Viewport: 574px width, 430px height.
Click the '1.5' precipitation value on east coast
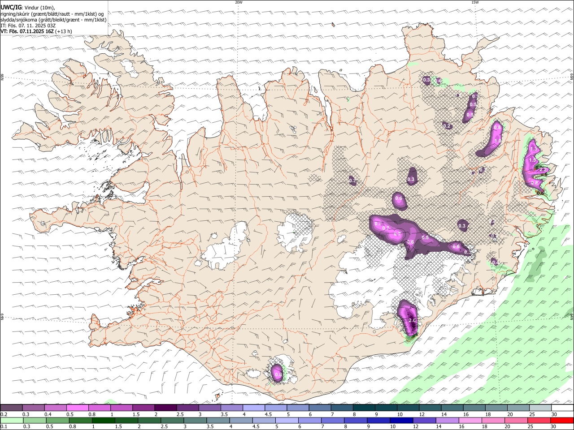533,160
